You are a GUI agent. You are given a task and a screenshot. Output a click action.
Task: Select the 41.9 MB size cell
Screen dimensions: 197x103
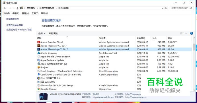161,57
